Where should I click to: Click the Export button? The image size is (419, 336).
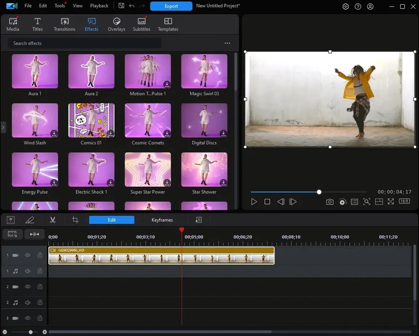click(171, 6)
